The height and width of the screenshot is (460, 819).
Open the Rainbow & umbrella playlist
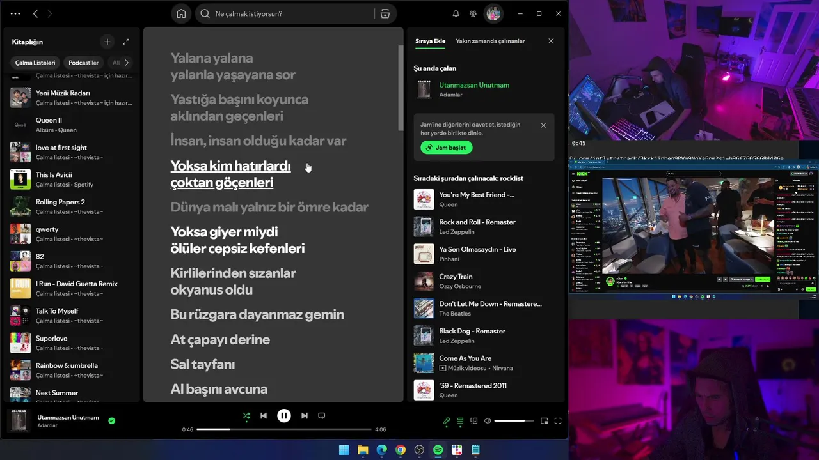[x=71, y=370]
